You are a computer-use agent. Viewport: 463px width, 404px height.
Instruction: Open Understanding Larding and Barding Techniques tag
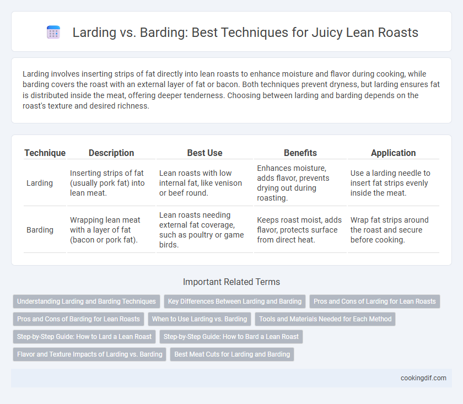click(86, 301)
